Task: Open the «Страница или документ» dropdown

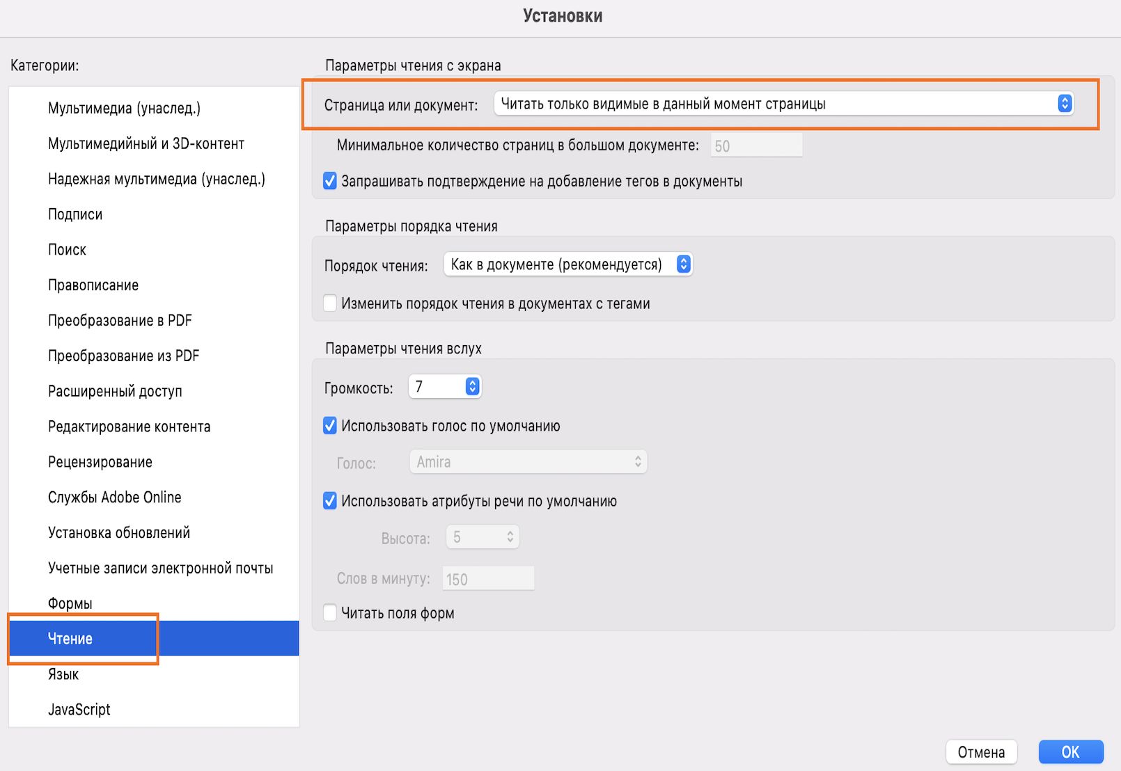Action: tap(783, 104)
